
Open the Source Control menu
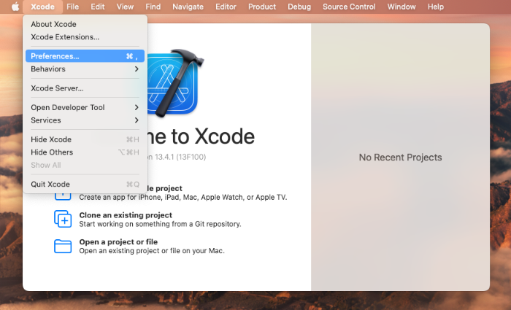pos(349,7)
